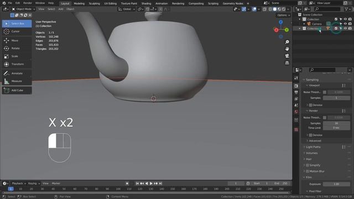This screenshot has width=354, height=199.
Task: Hide the Camera object with its eye icon
Action: pos(345,24)
